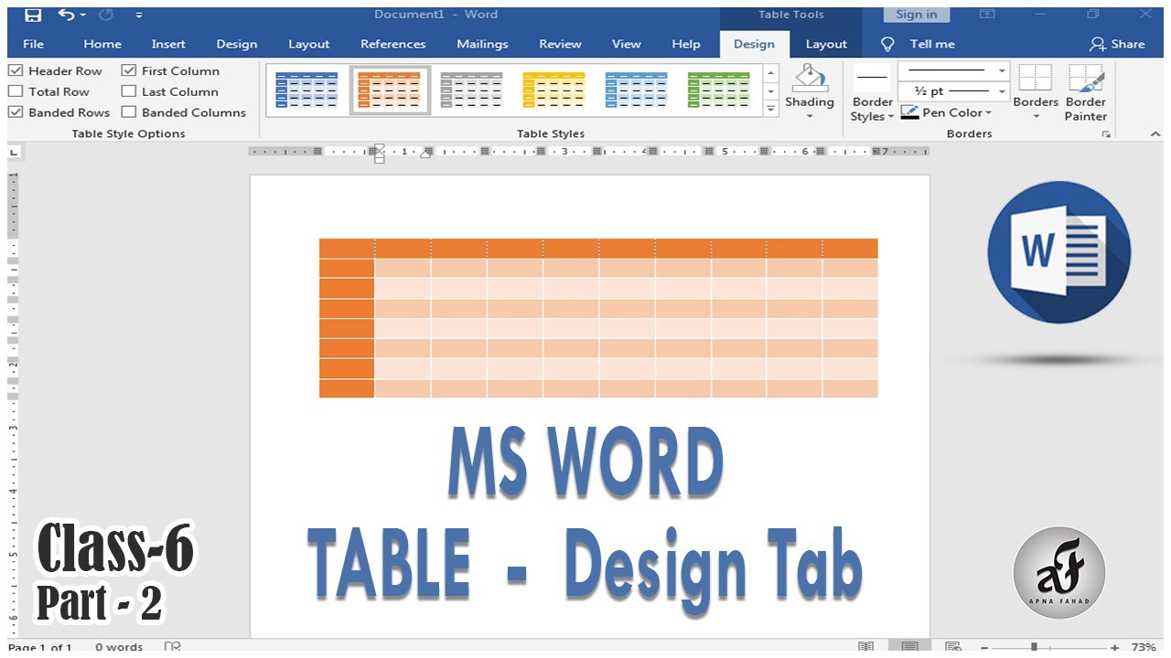Click the Page 1 of 1 indicator

click(40, 647)
